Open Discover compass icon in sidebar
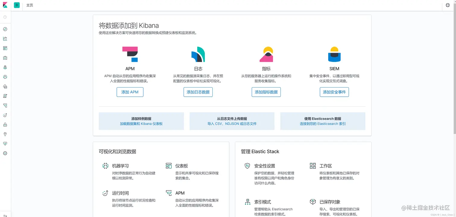The width and height of the screenshot is (456, 217). 5,29
